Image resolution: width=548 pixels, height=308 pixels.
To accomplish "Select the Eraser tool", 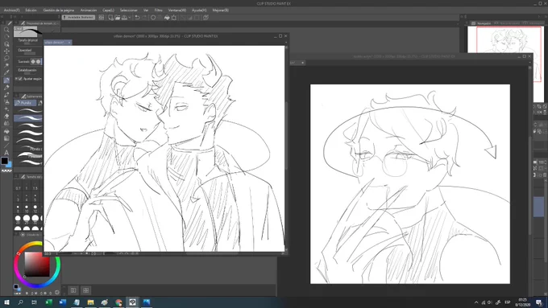I will [6, 116].
